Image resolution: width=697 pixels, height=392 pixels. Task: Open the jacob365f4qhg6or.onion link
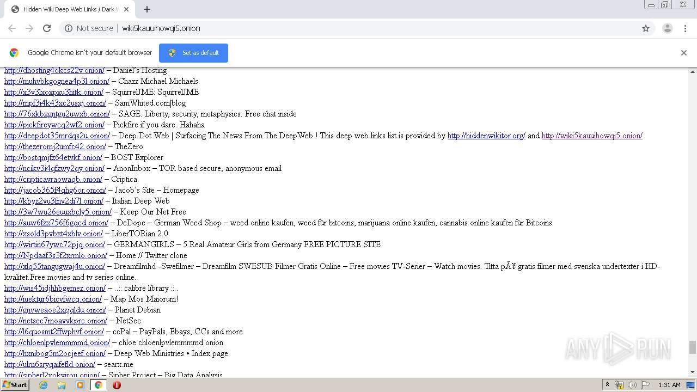(55, 190)
